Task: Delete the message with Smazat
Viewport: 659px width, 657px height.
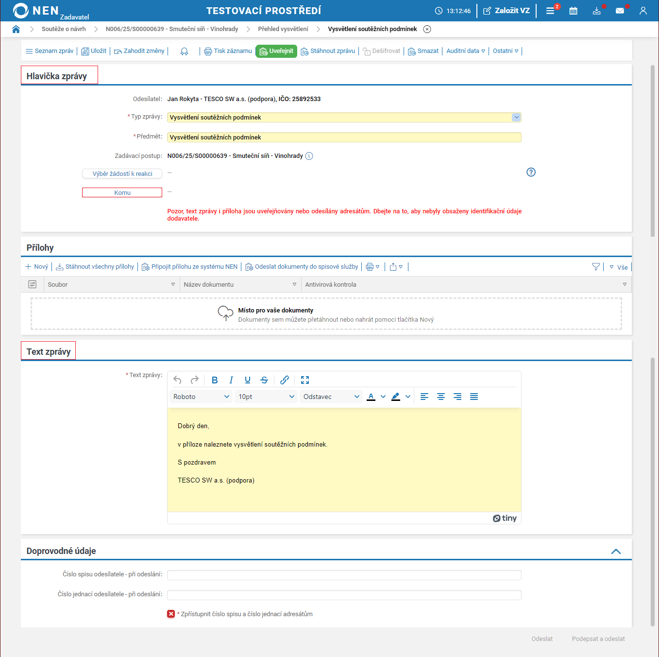Action: tap(423, 51)
